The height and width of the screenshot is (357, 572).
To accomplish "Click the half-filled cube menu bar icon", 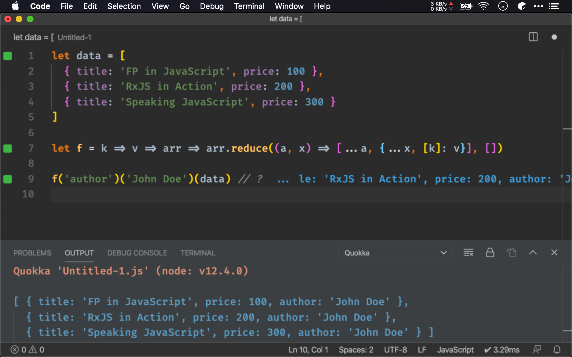I will (x=522, y=6).
